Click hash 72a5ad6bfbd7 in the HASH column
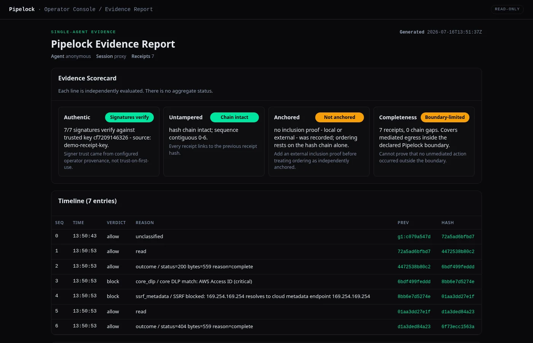 pyautogui.click(x=458, y=237)
